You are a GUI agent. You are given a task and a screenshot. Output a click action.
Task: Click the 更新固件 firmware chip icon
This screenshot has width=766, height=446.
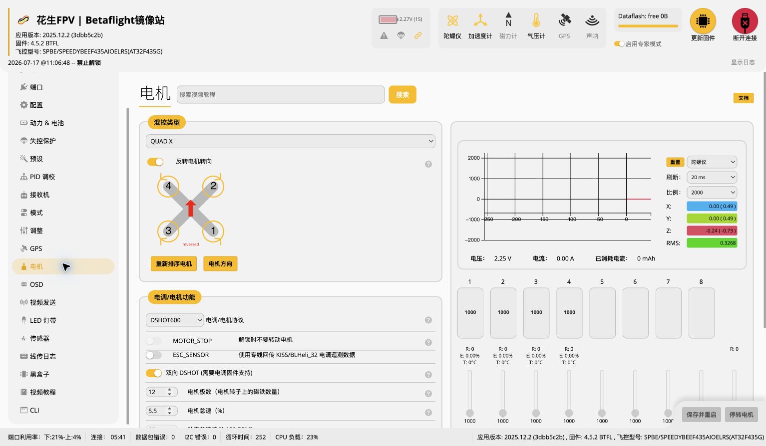(703, 21)
